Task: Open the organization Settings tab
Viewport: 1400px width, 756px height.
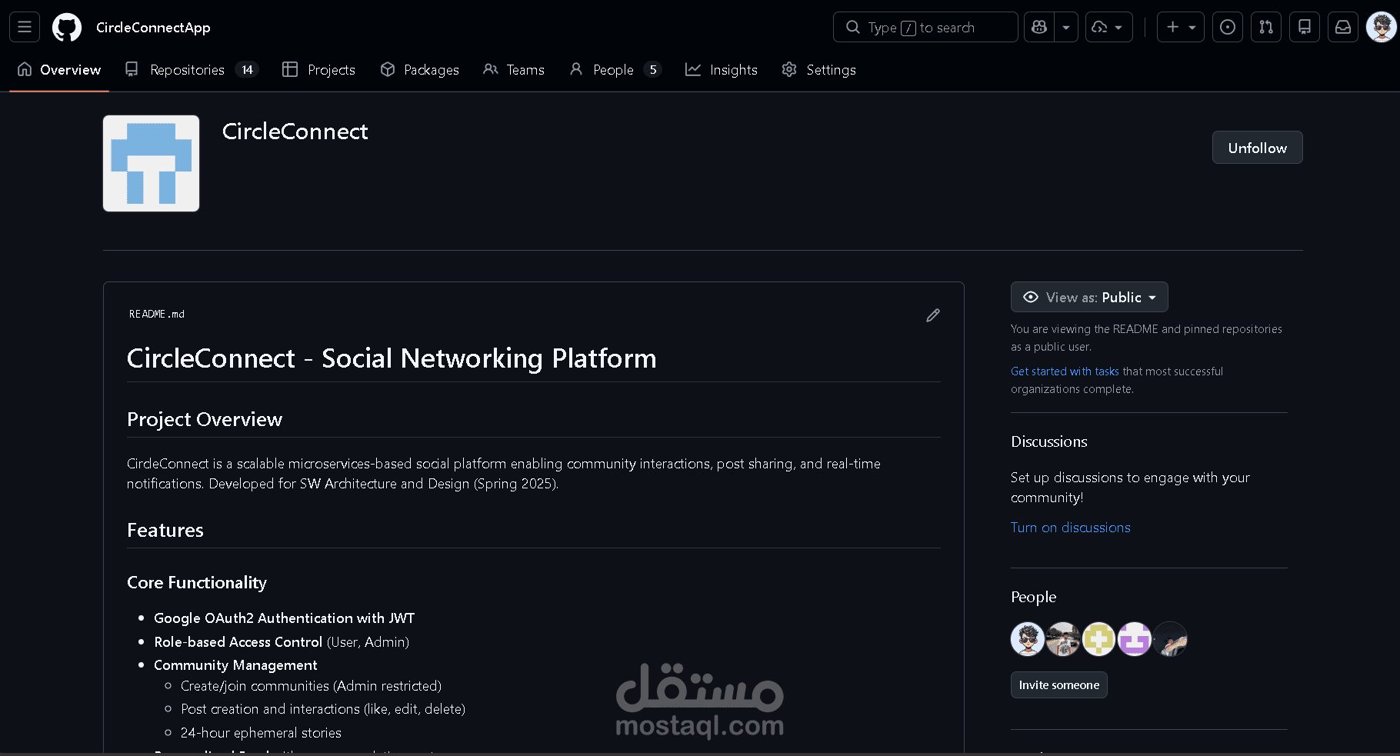Action: [819, 70]
